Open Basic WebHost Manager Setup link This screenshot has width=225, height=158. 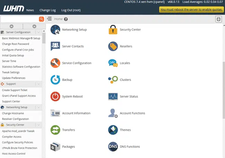pyautogui.click(x=21, y=38)
